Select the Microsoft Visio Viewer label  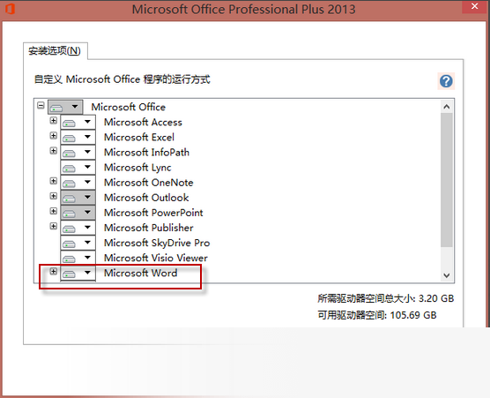click(156, 258)
